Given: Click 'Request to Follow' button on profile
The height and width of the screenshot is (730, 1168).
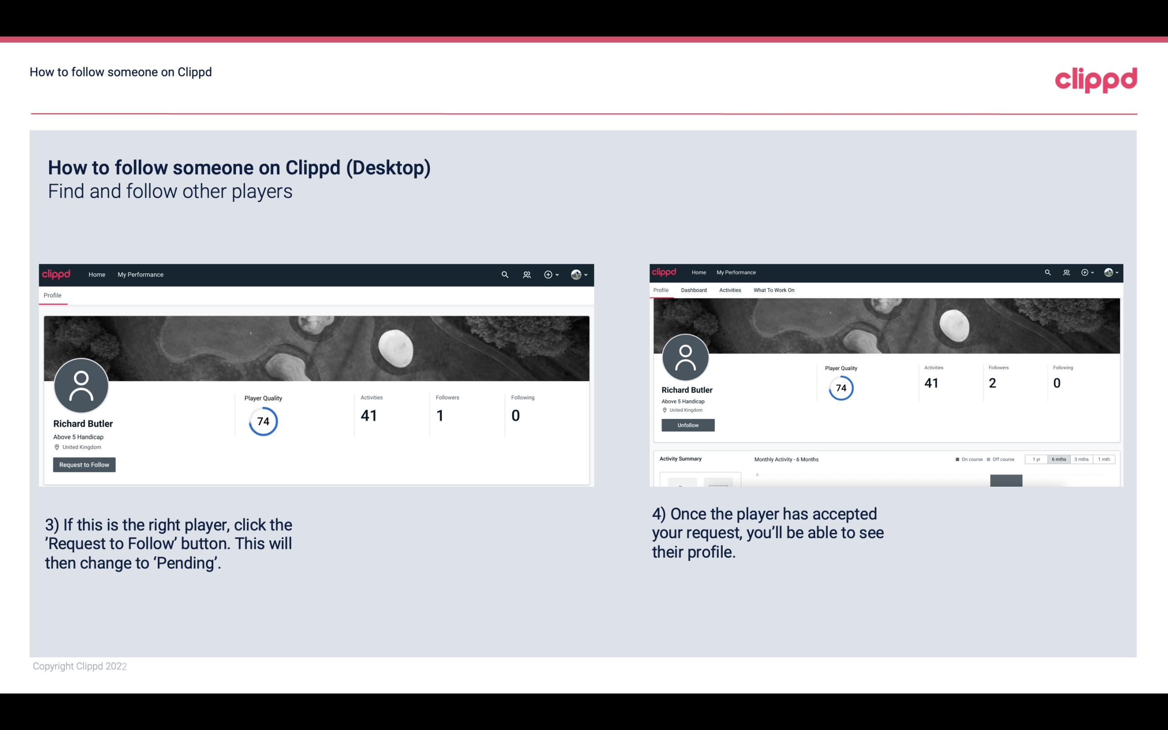Looking at the screenshot, I should pos(84,464).
